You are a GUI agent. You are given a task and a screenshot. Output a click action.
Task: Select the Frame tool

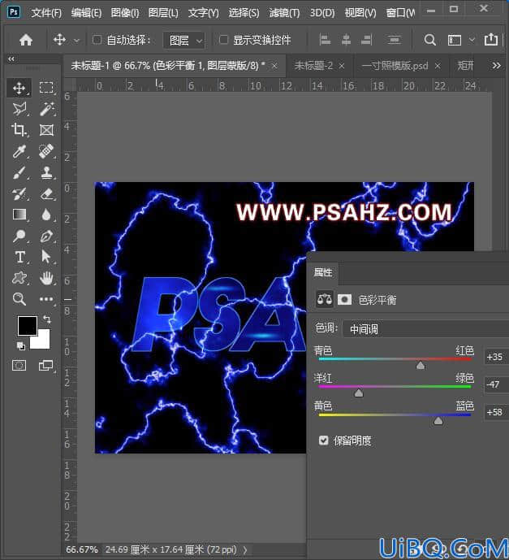(x=47, y=130)
